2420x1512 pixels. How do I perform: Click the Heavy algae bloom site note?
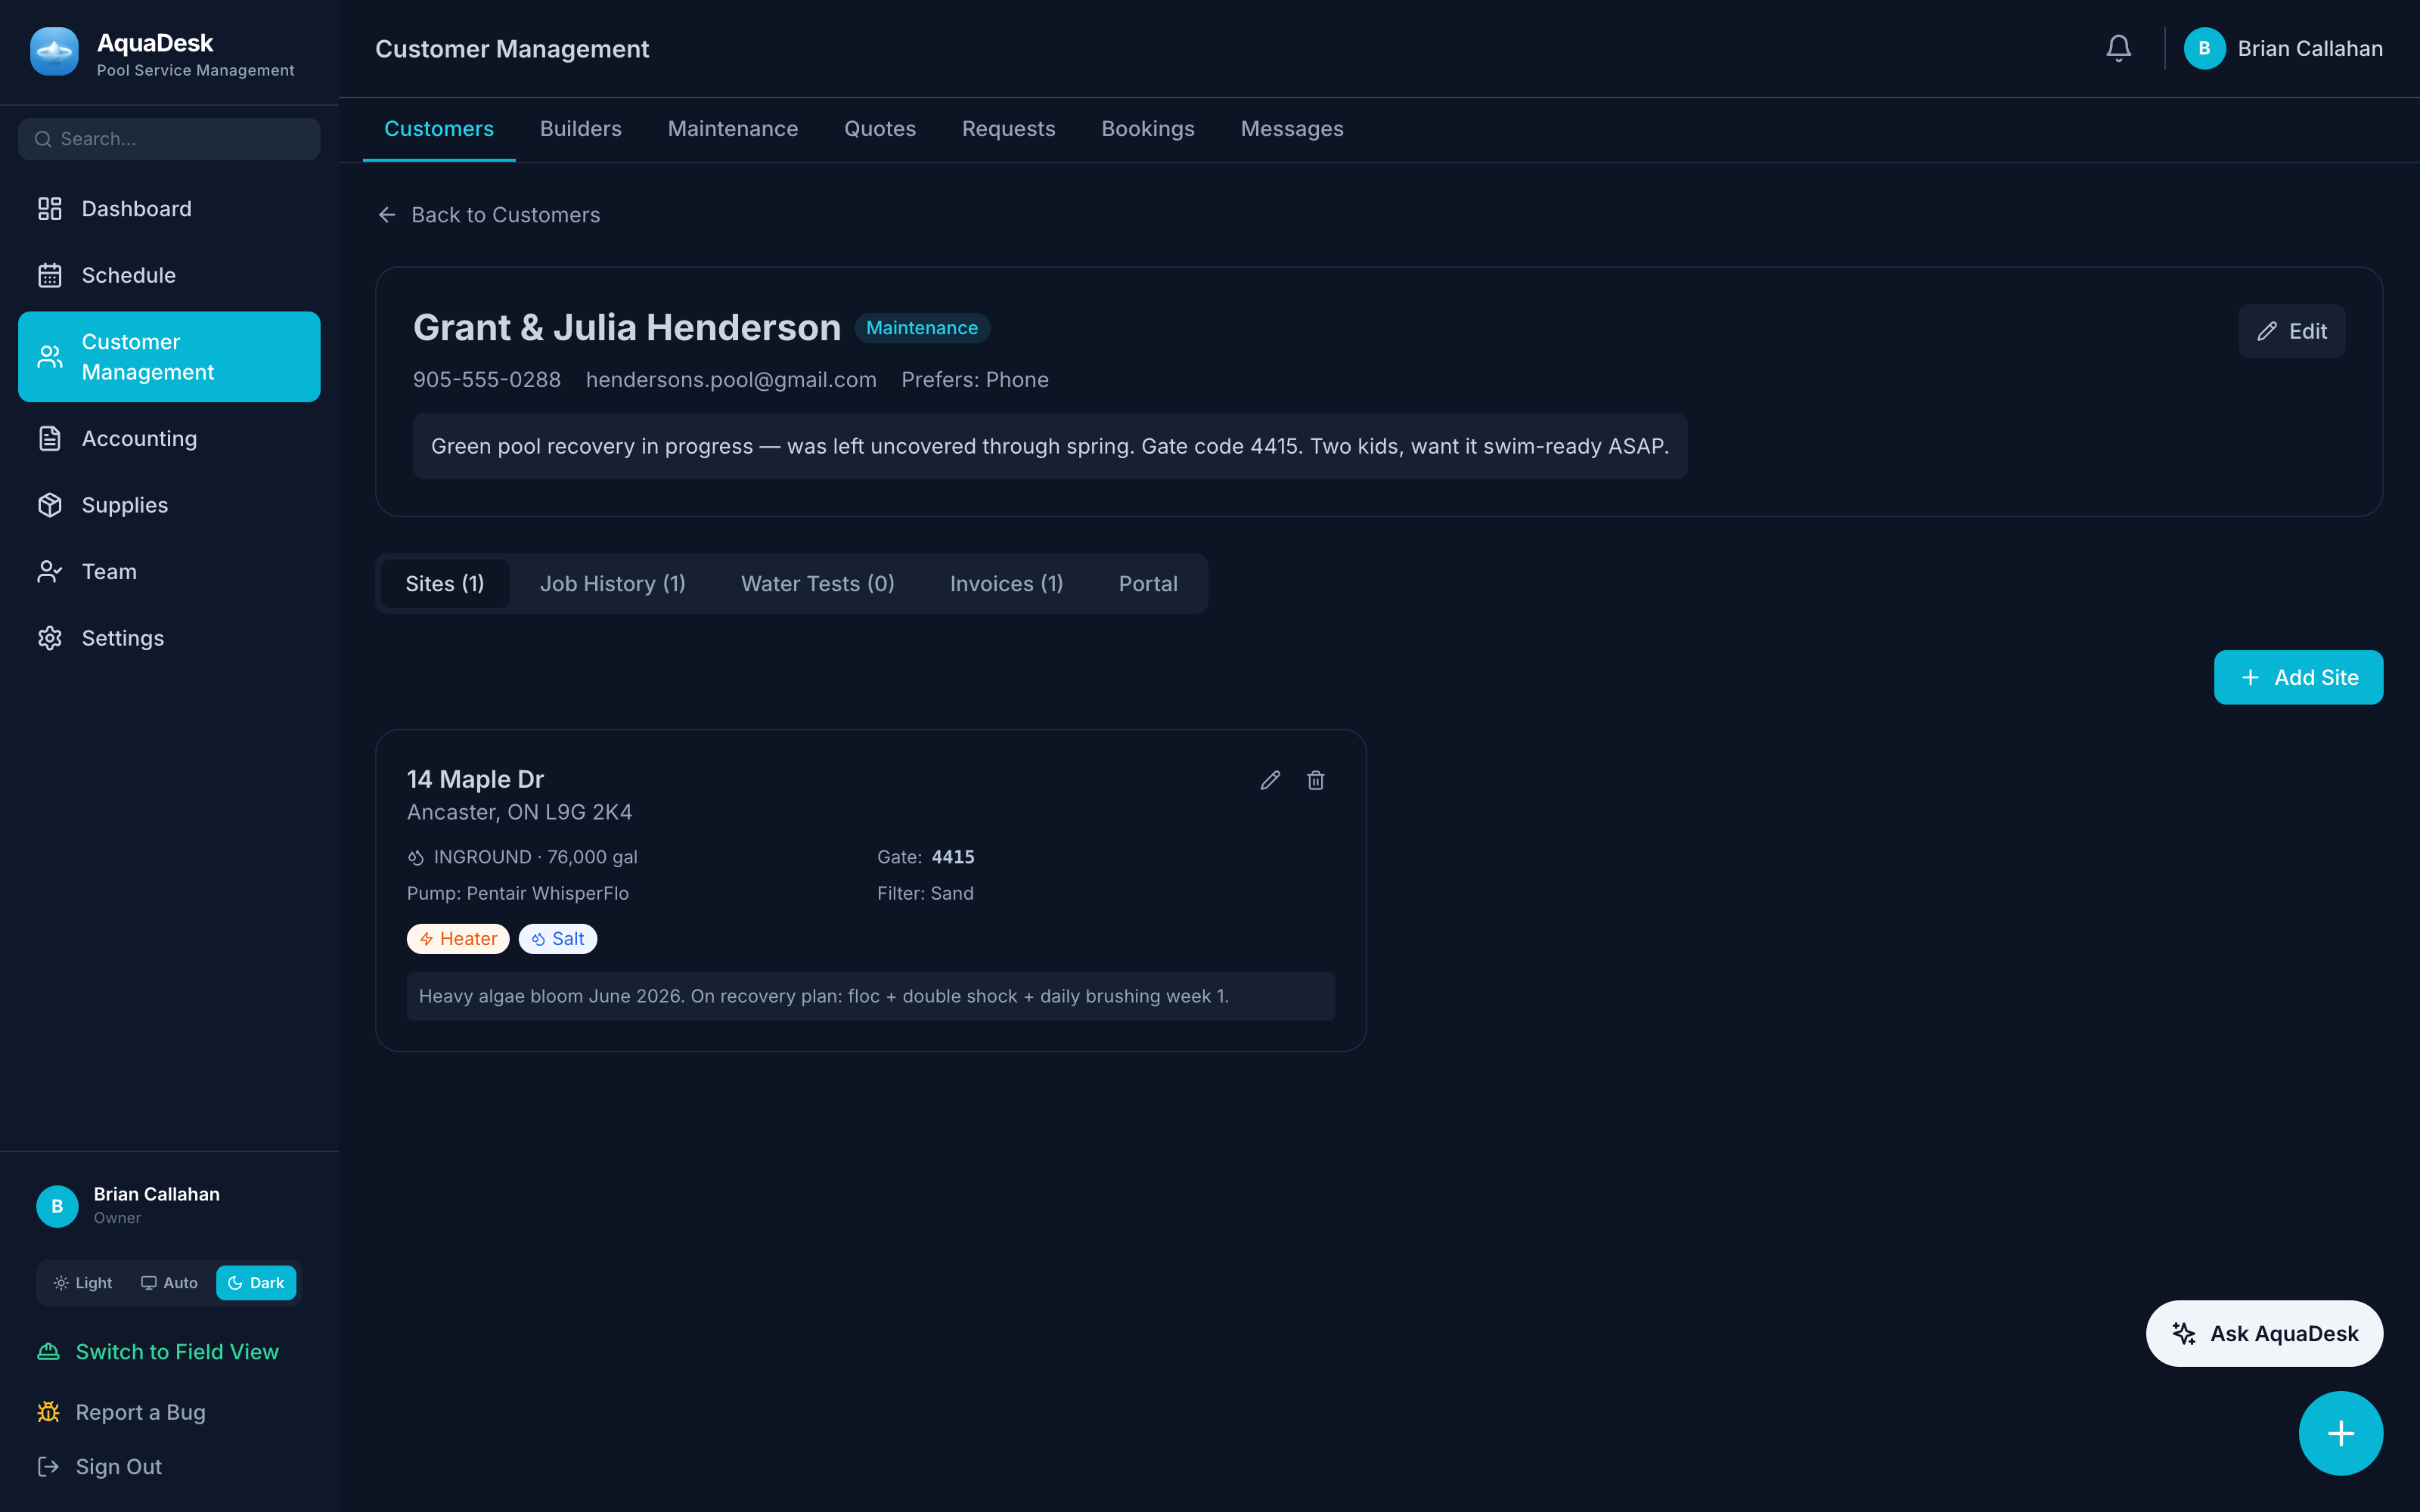(871, 996)
